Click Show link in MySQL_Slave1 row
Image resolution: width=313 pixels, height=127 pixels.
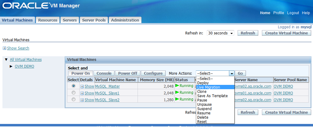pos(89,93)
